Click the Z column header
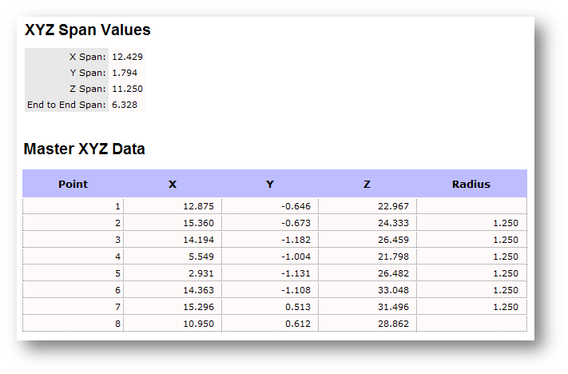568x374 pixels. [x=367, y=184]
